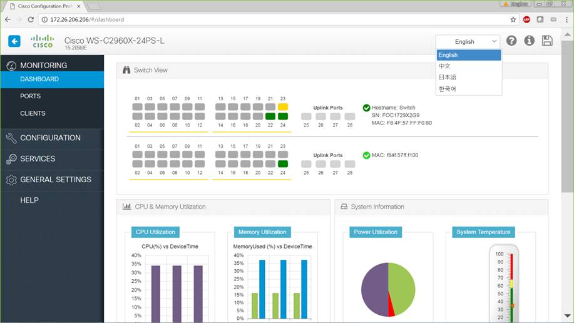The width and height of the screenshot is (574, 323).
Task: Click the purple slice of power pie
Action: point(374,289)
